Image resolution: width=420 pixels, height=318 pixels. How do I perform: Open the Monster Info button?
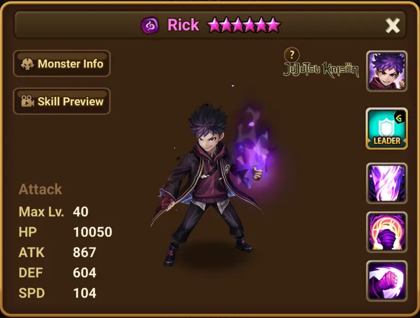(x=61, y=64)
